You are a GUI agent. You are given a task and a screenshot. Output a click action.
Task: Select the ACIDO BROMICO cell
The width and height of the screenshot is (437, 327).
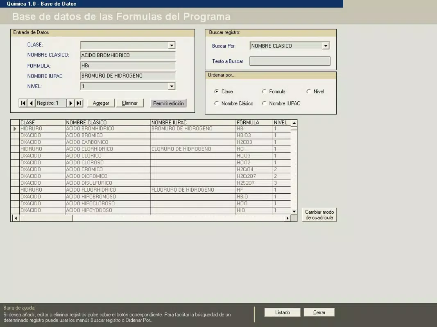coord(108,135)
